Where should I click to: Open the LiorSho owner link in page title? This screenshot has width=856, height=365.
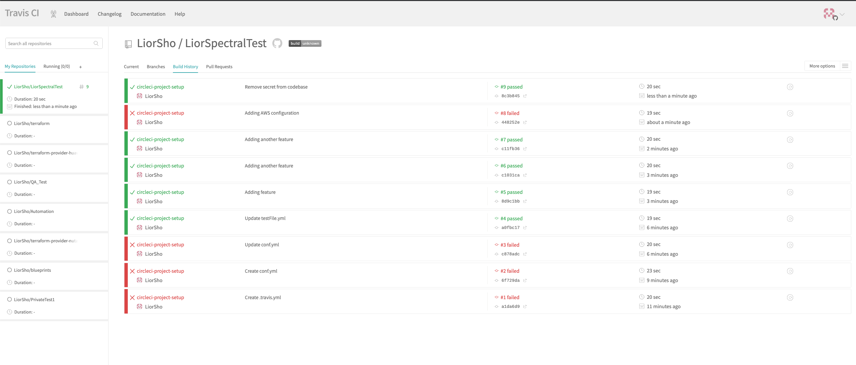point(156,43)
